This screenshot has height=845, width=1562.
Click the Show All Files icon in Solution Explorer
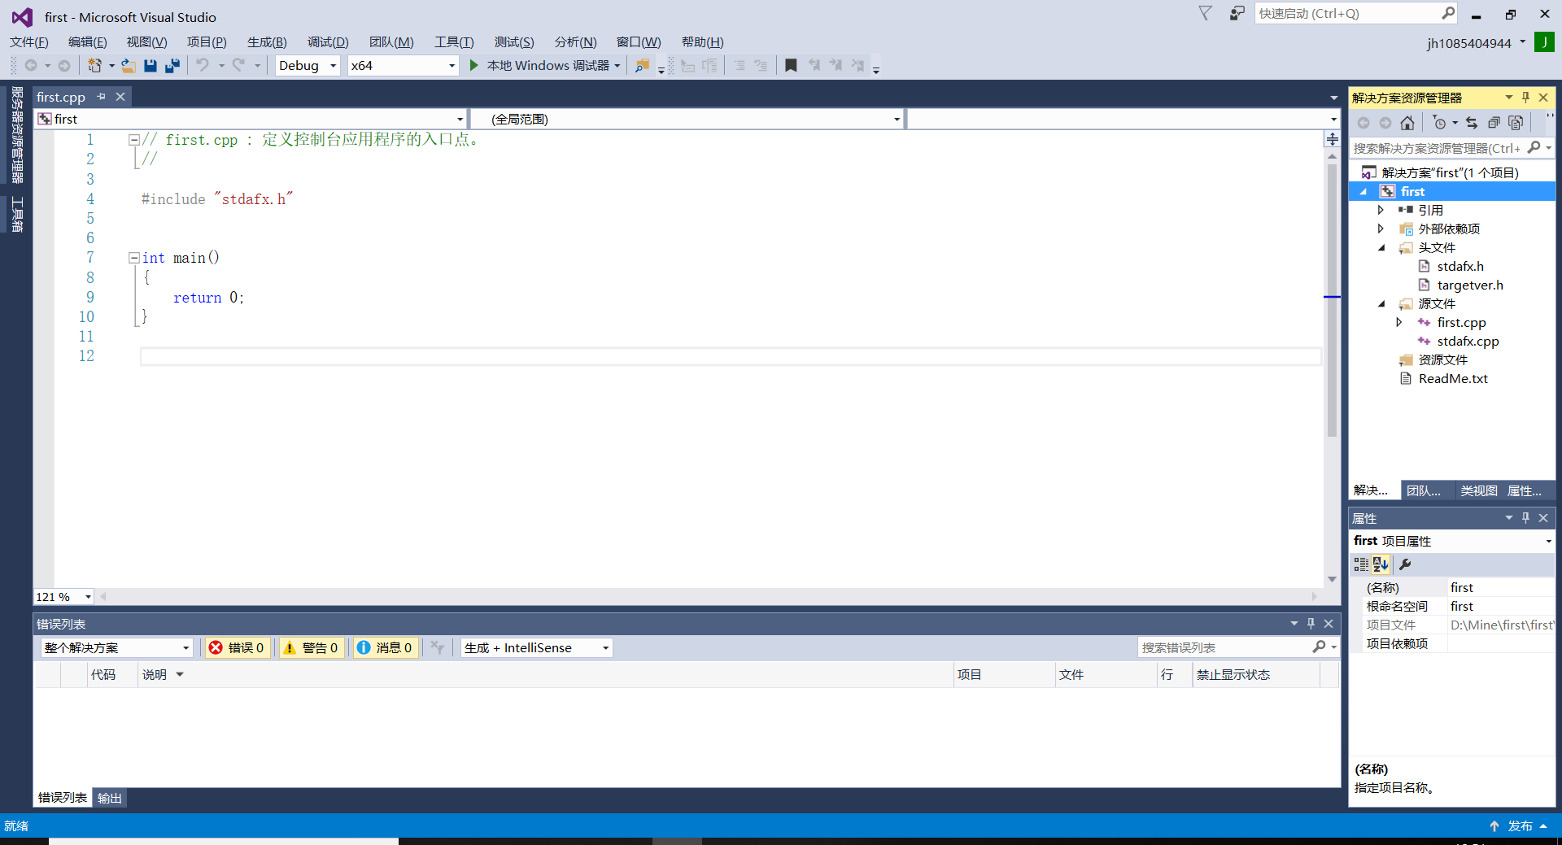1516,123
